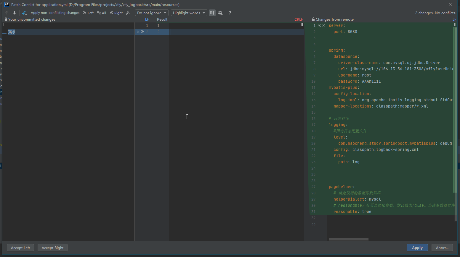Jump to next difference with down arrow

coord(14,13)
